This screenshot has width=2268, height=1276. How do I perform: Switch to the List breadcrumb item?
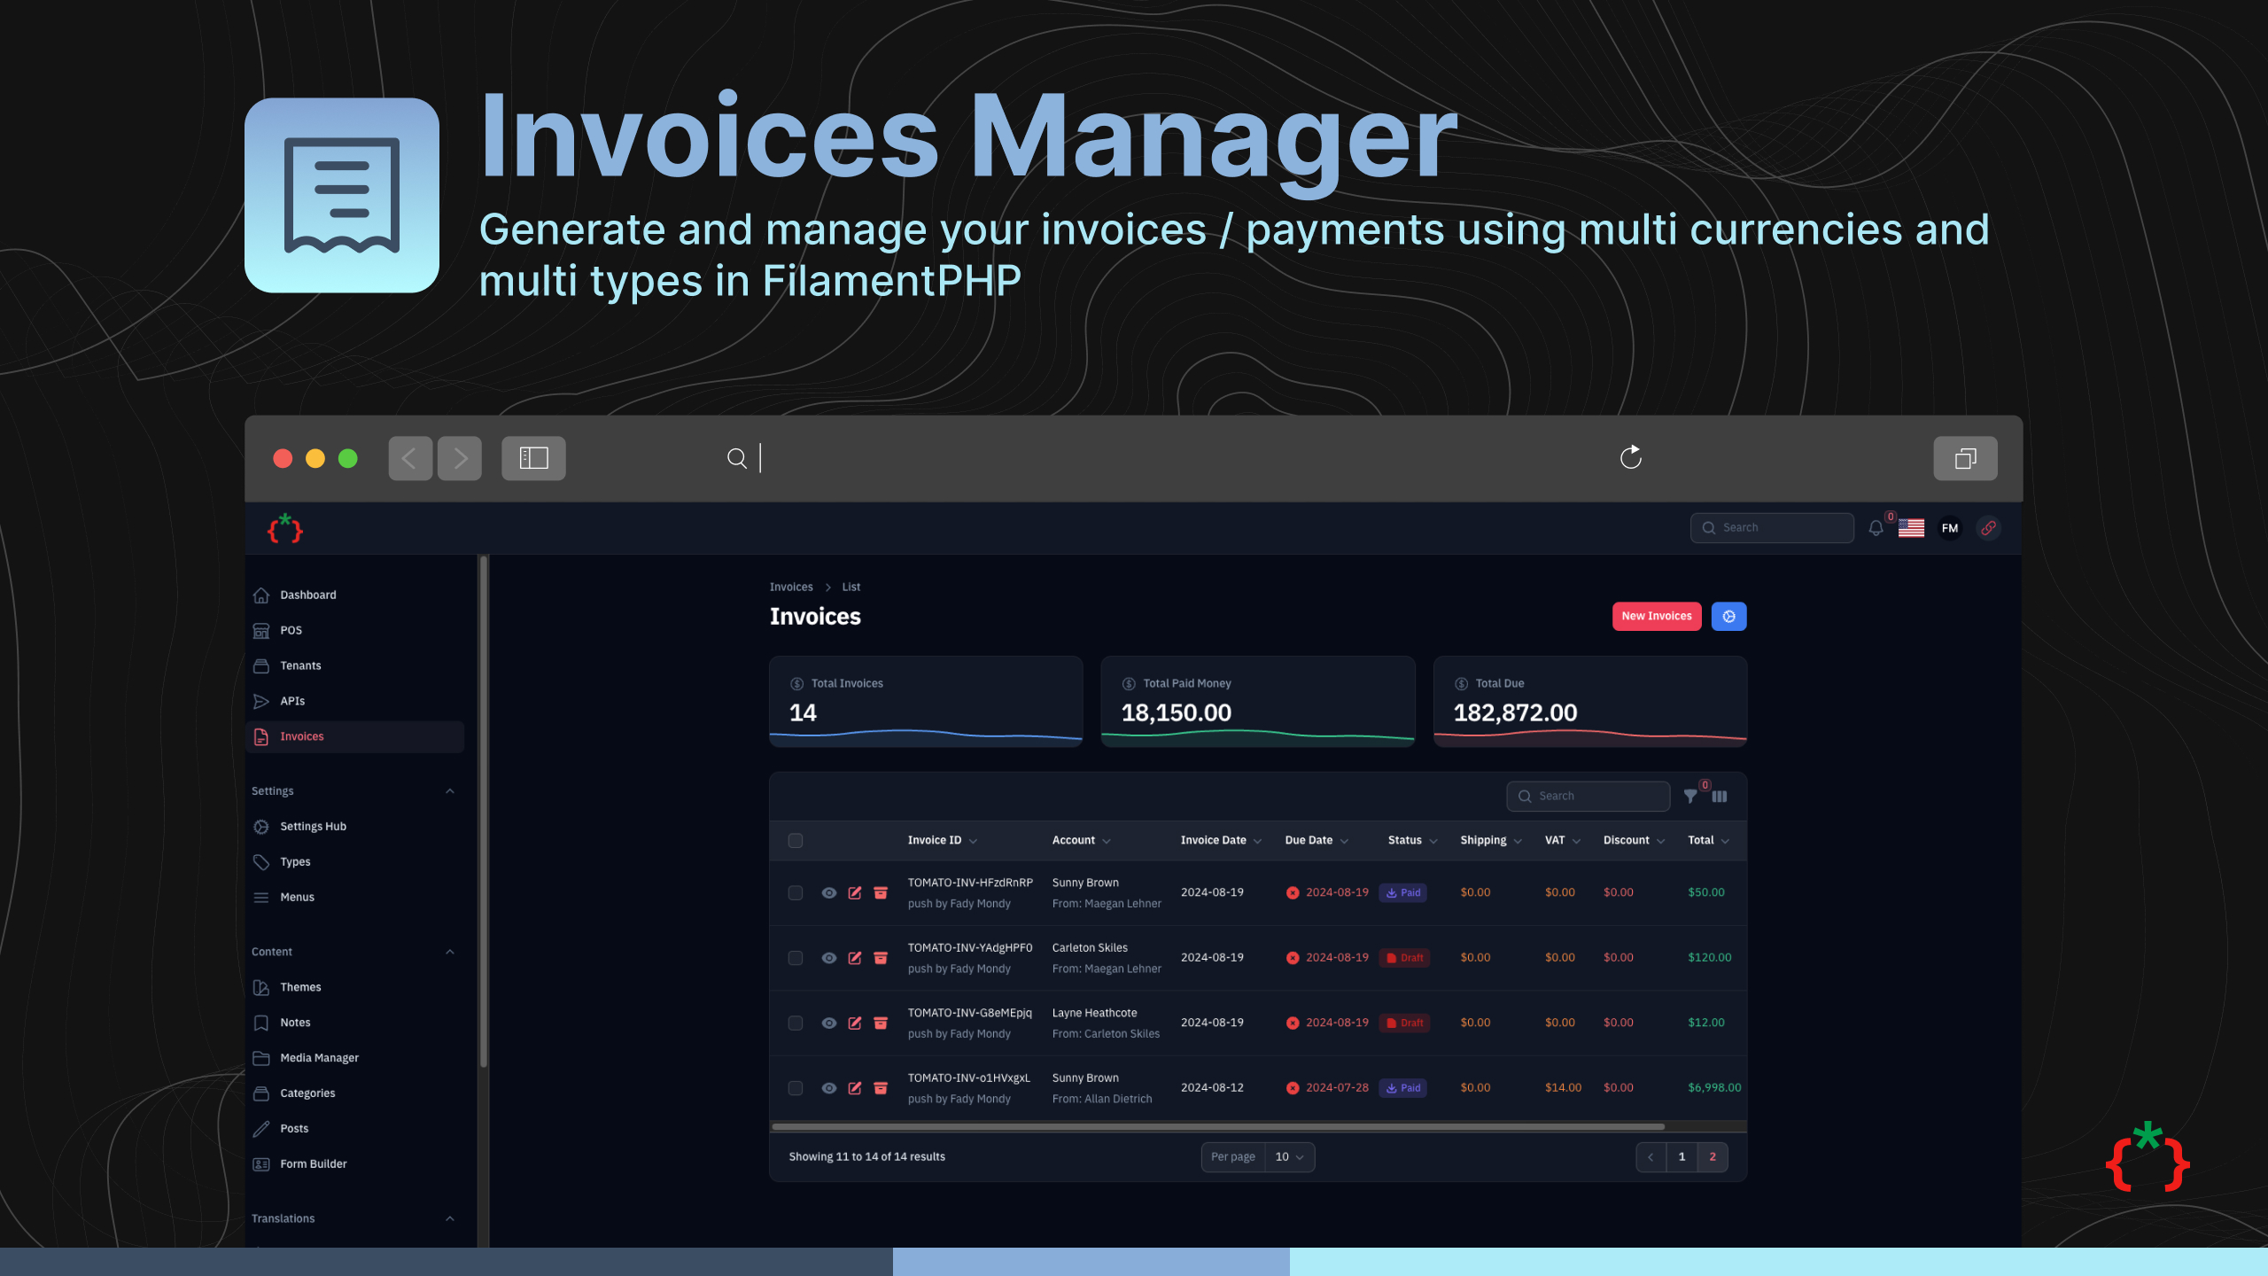click(x=850, y=587)
